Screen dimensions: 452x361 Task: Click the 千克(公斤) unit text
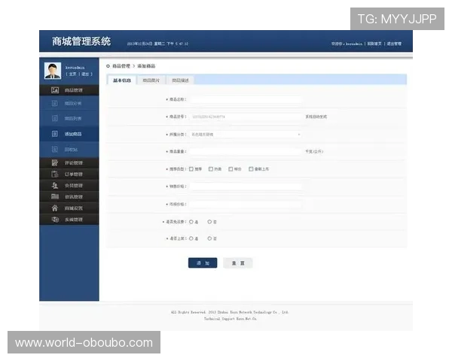pos(314,151)
